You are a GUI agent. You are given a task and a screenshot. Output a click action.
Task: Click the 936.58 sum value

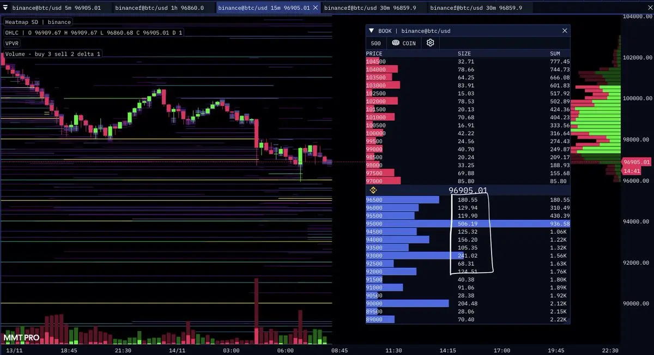[560, 224]
